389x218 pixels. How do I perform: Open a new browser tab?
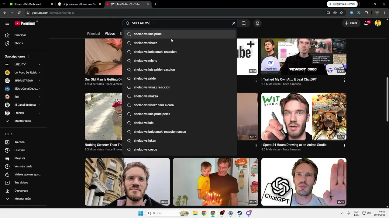(156, 4)
